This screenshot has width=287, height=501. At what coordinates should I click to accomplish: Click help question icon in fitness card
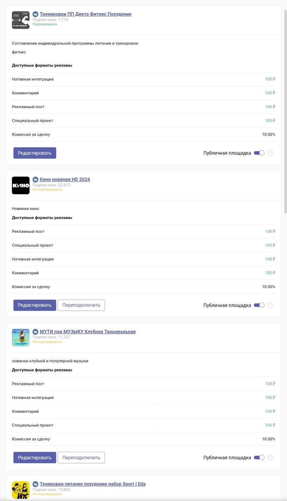270,153
